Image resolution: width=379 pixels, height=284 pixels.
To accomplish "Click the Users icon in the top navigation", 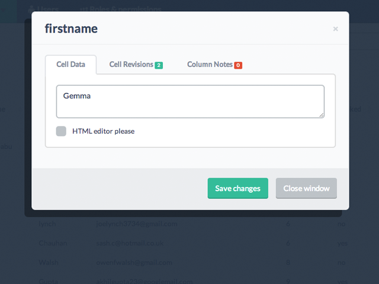I will point(31,9).
